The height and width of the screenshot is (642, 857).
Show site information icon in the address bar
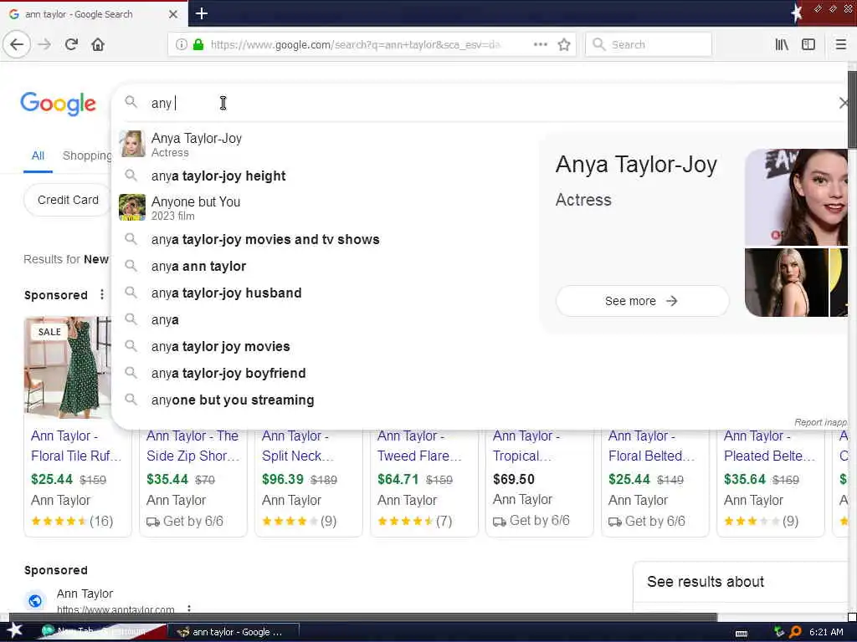point(182,44)
